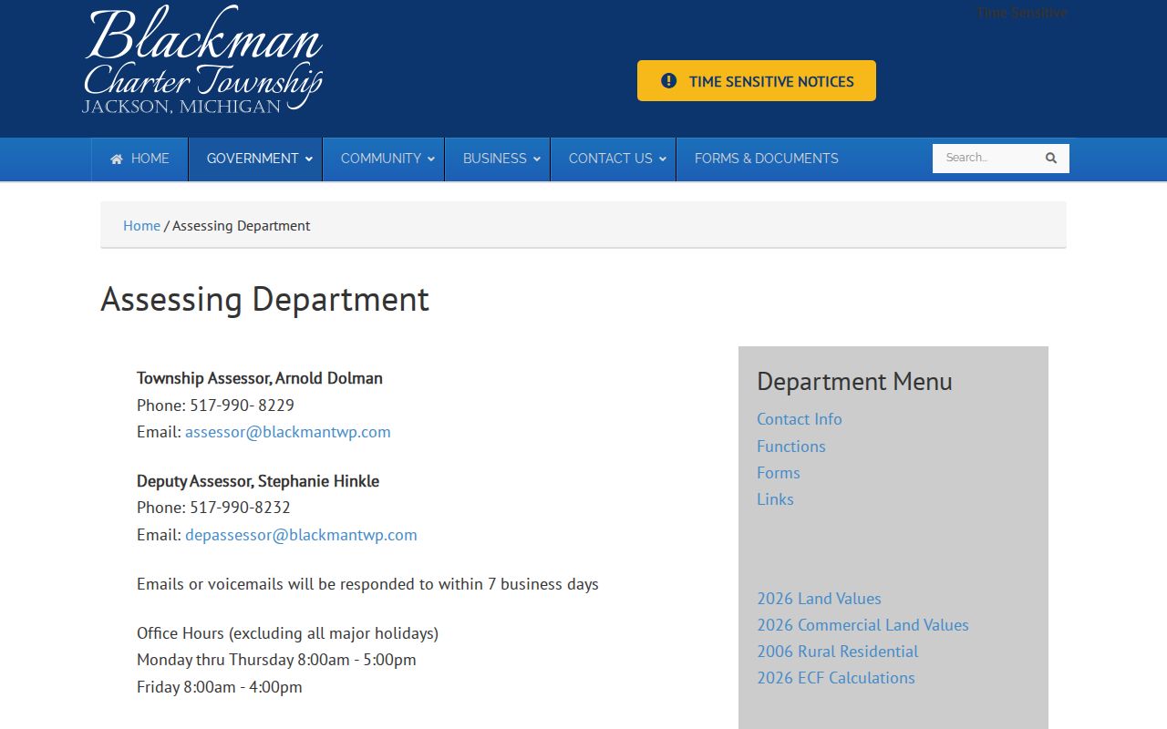Click the 'Office Hours (excluding all major holidays)' line
This screenshot has width=1167, height=729.
pyautogui.click(x=287, y=632)
